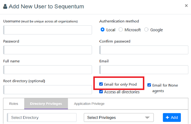Click the Full name text box
The height and width of the screenshot is (124, 191).
pos(48,70)
